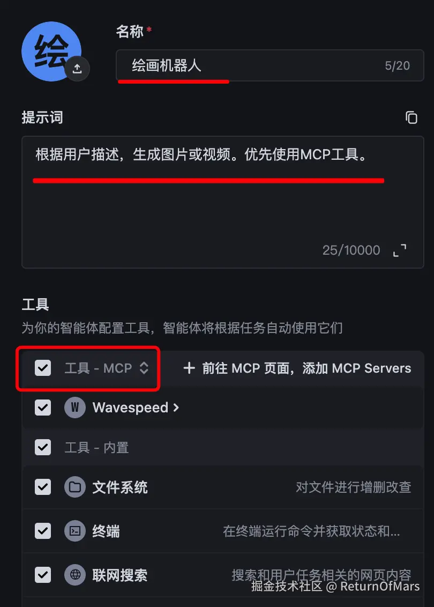This screenshot has height=607, width=434.
Task: Click the 终端 terminal icon
Action: pos(75,531)
